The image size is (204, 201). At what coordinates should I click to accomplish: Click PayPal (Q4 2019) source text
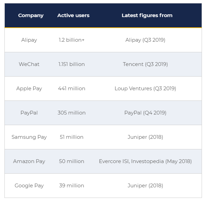pos(145,113)
